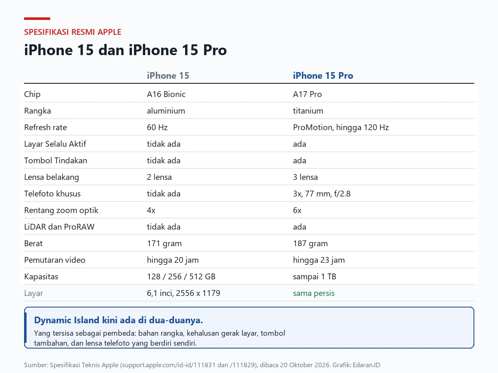The width and height of the screenshot is (498, 373).
Task: Click the 'Layar Selalu Aktif' label
Action: click(x=55, y=144)
